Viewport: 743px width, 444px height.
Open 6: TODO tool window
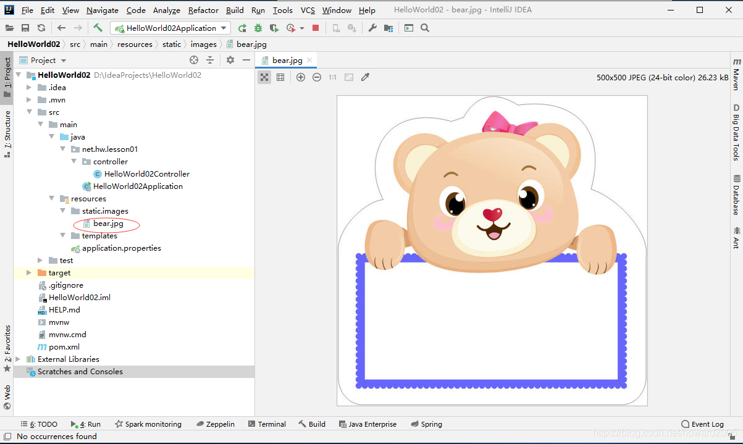point(39,424)
